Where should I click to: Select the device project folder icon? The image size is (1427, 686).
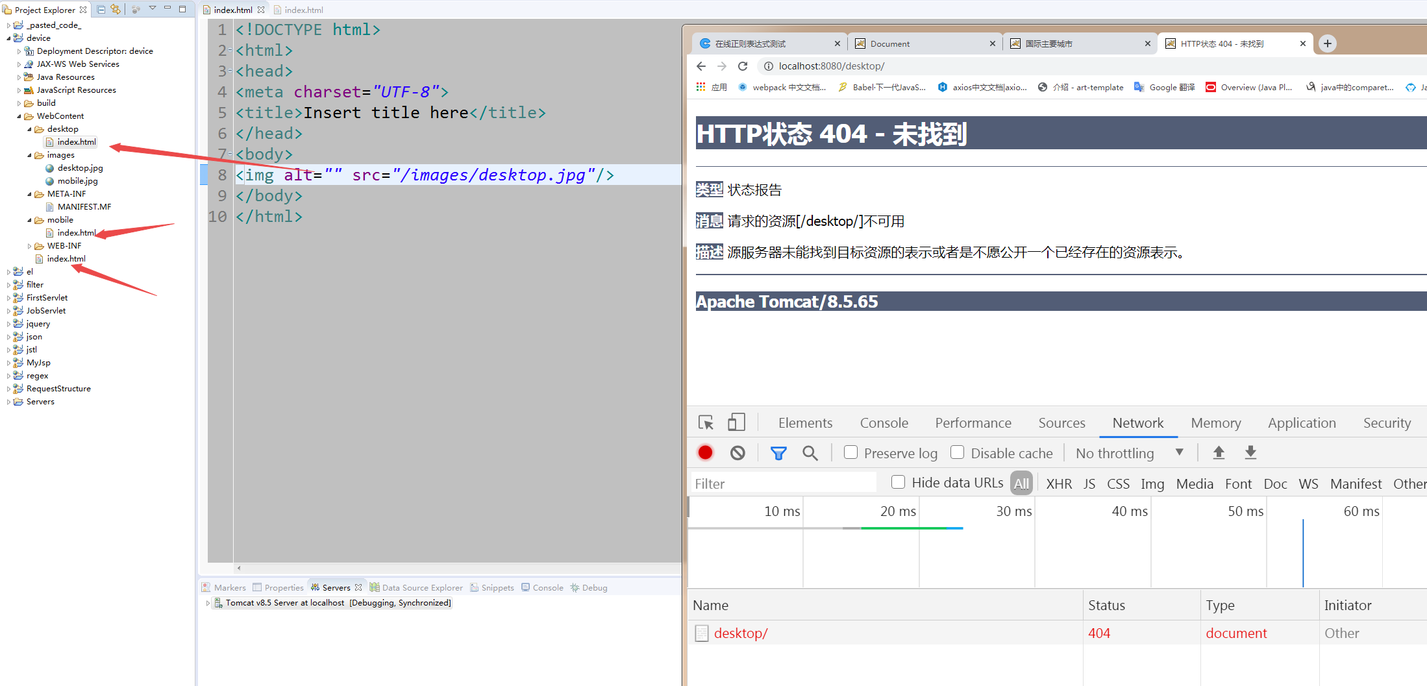18,38
